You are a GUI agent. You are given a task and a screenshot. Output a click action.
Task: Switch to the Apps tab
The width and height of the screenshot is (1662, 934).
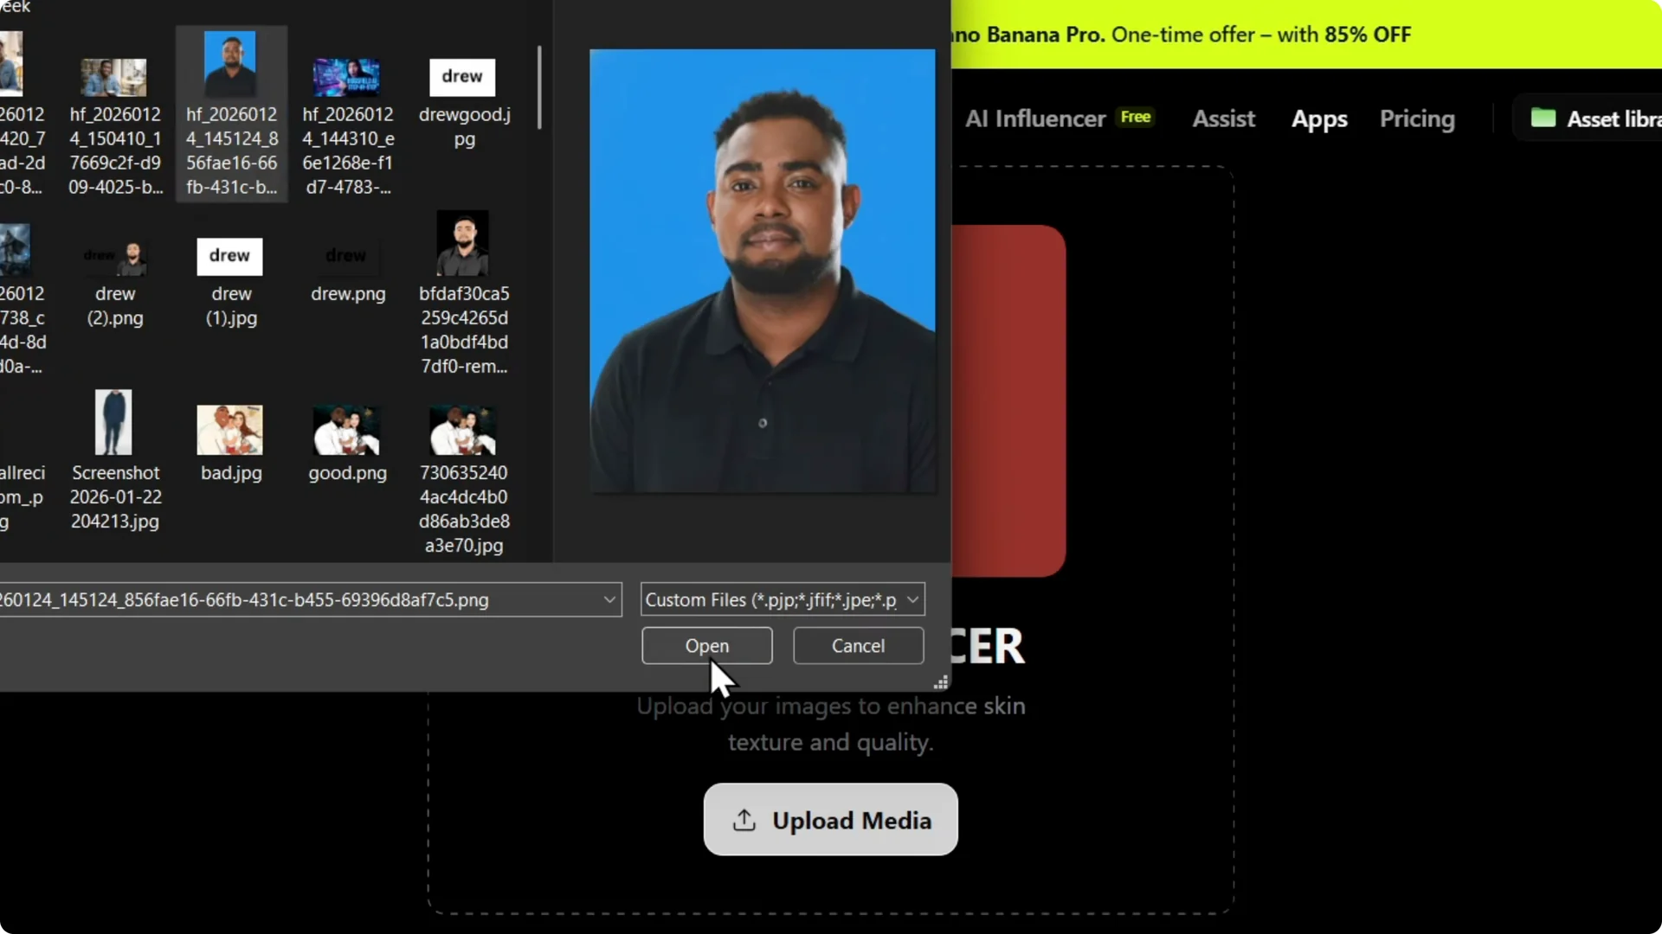(x=1318, y=118)
